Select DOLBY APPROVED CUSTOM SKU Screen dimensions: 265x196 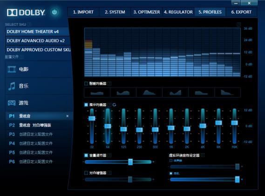[x=38, y=50]
